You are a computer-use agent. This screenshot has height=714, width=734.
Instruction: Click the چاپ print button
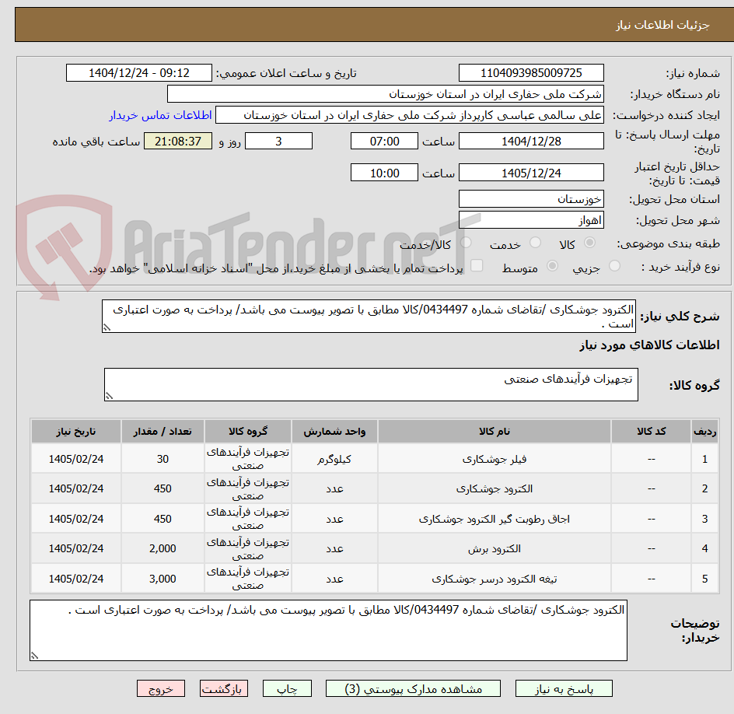tap(287, 688)
